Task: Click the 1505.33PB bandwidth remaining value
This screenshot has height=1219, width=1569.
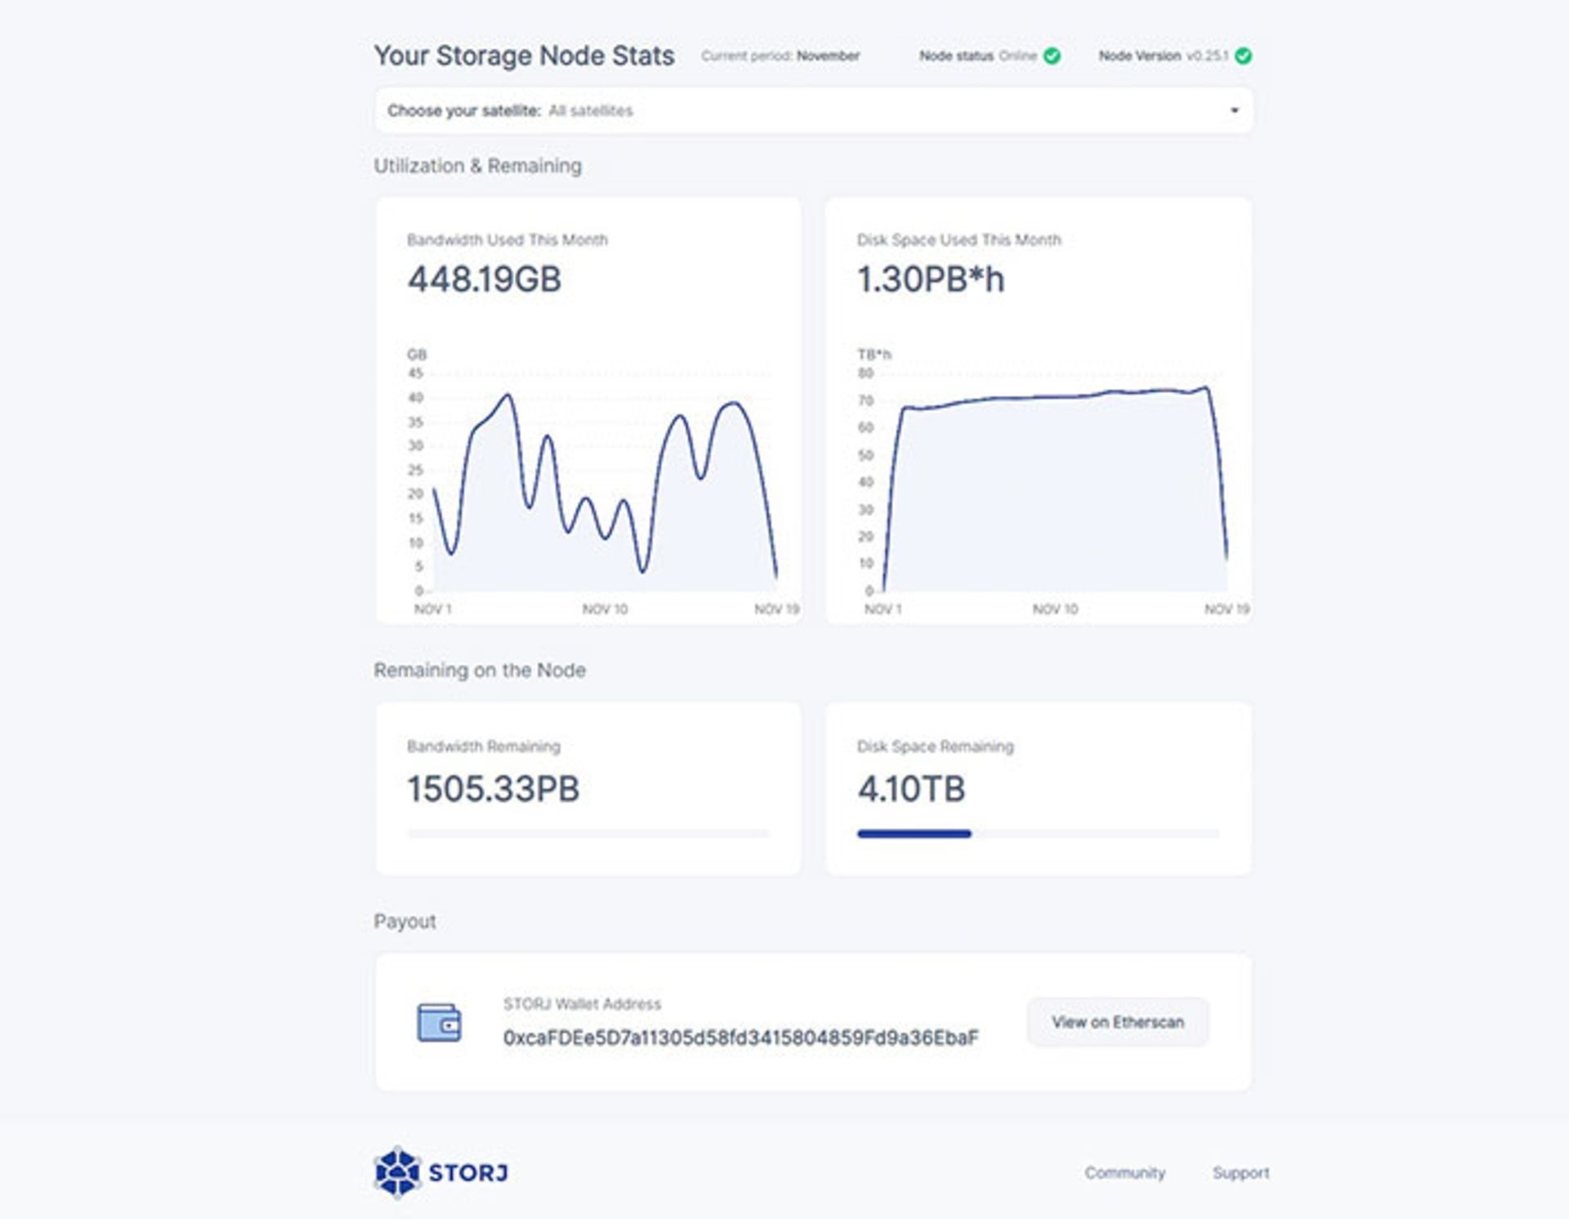Action: (x=493, y=789)
